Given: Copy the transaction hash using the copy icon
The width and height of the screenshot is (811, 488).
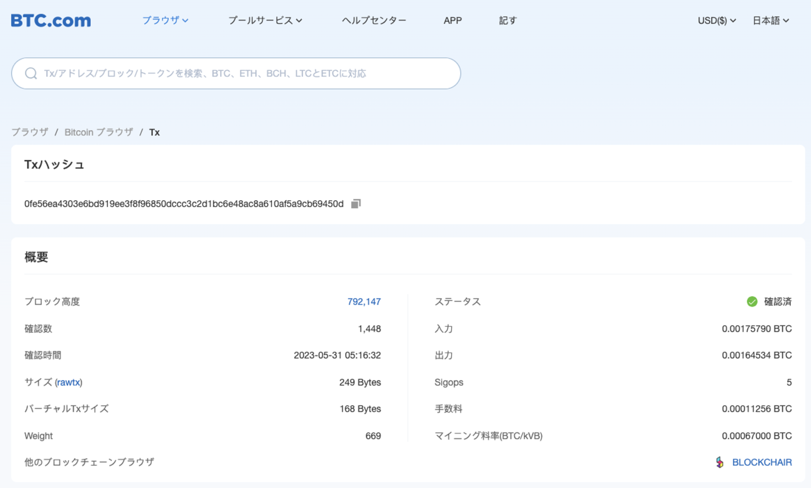Looking at the screenshot, I should (x=355, y=203).
